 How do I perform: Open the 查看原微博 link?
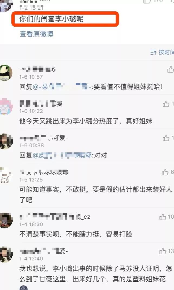37,34
